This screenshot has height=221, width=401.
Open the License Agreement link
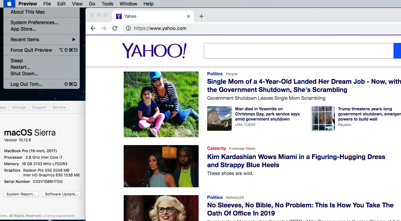[59, 216]
